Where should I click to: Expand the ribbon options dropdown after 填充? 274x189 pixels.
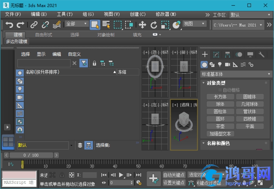(157, 35)
